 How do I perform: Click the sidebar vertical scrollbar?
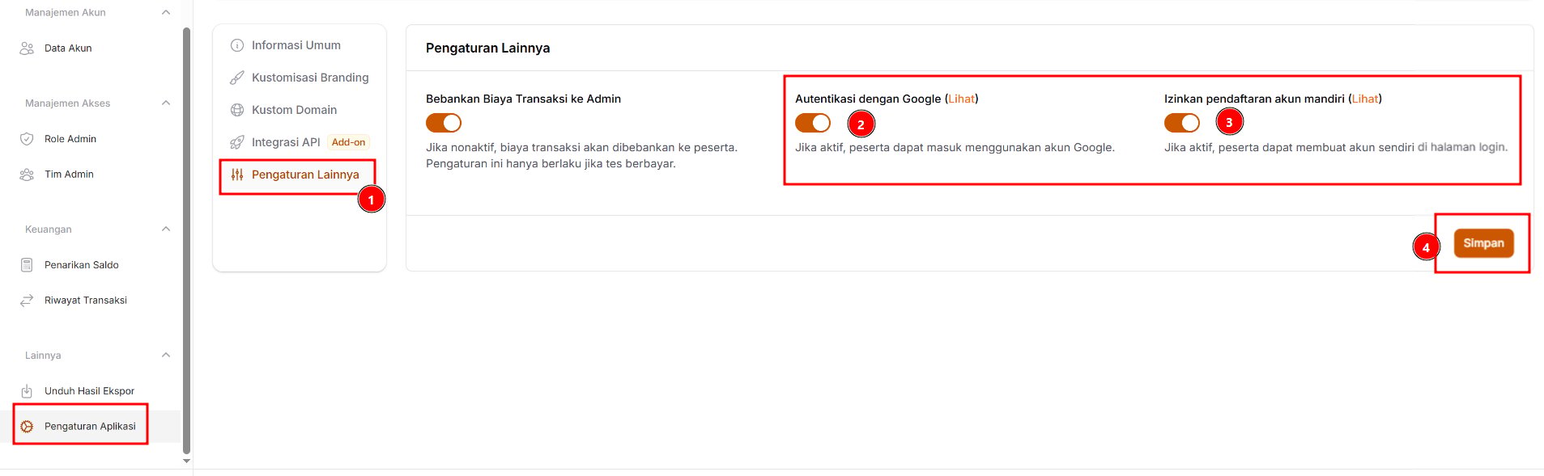tap(186, 241)
